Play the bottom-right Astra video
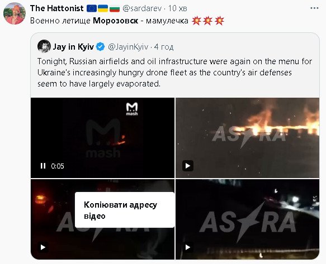The image size is (326, 264). point(188,247)
